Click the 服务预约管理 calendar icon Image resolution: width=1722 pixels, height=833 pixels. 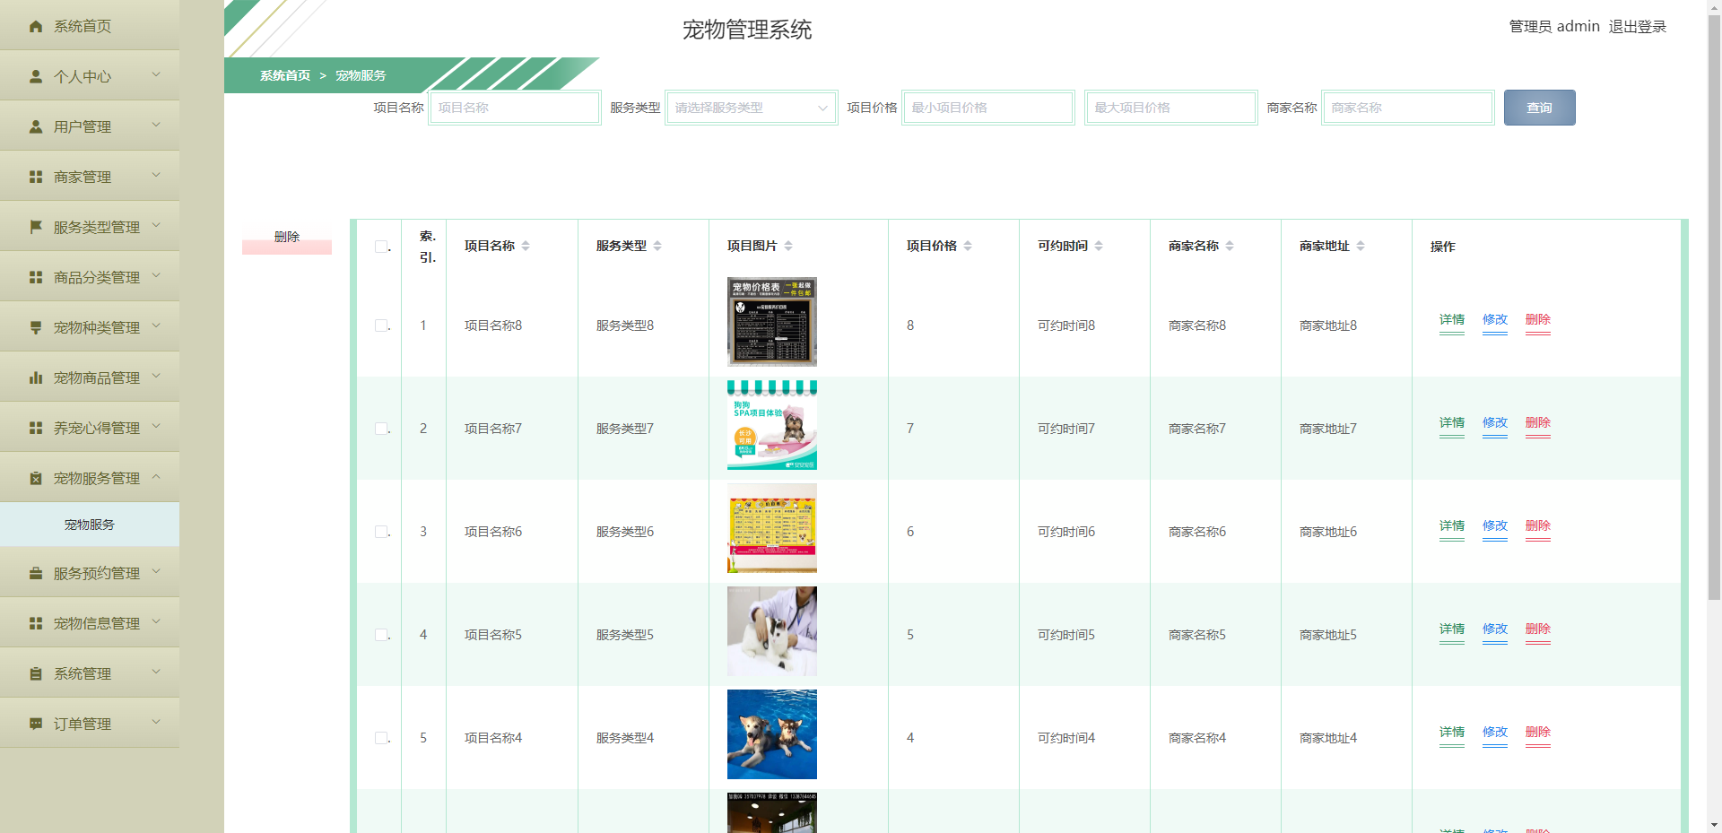pyautogui.click(x=34, y=572)
